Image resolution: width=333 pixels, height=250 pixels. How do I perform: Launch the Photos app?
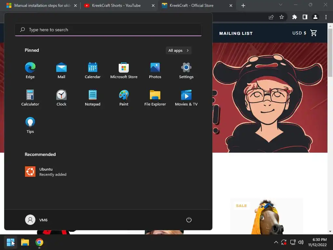(155, 71)
